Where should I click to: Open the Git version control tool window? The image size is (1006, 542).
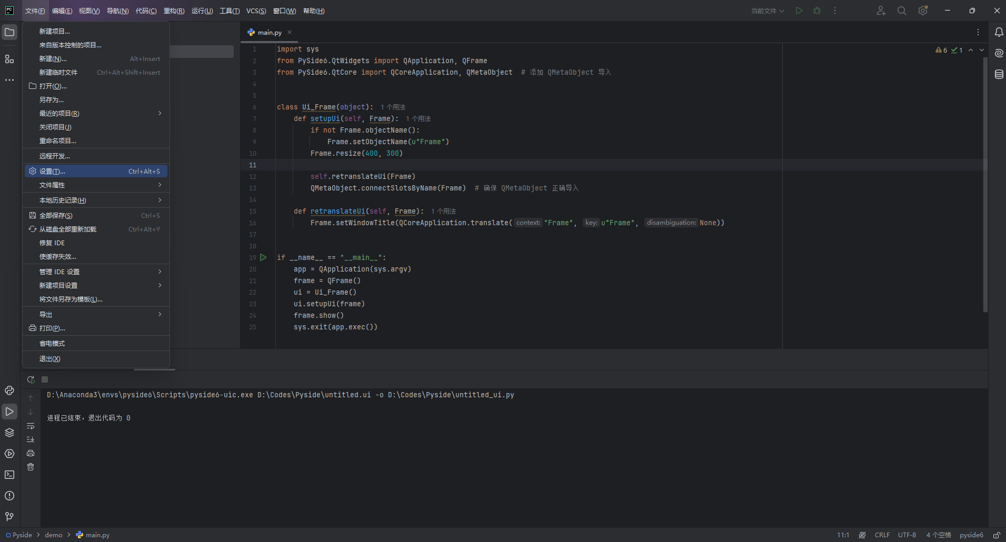point(9,517)
